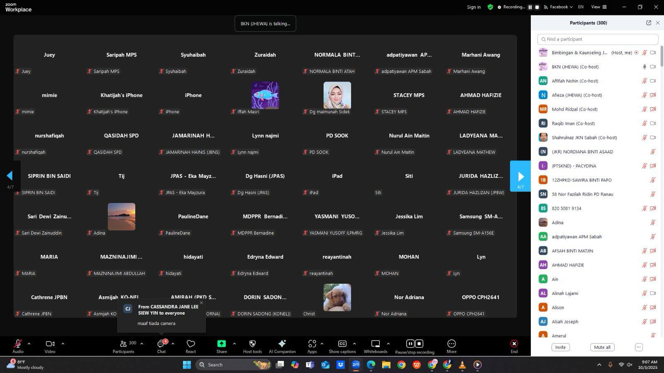Pop out the Participants panel
Screen dimensions: 664x373
[x=649, y=23]
